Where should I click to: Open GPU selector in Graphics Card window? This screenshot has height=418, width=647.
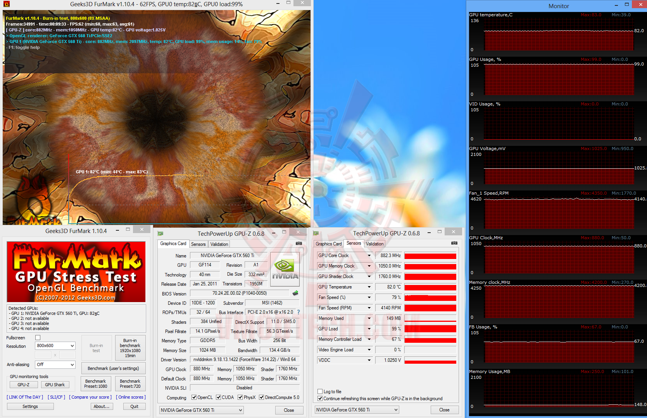tap(202, 410)
